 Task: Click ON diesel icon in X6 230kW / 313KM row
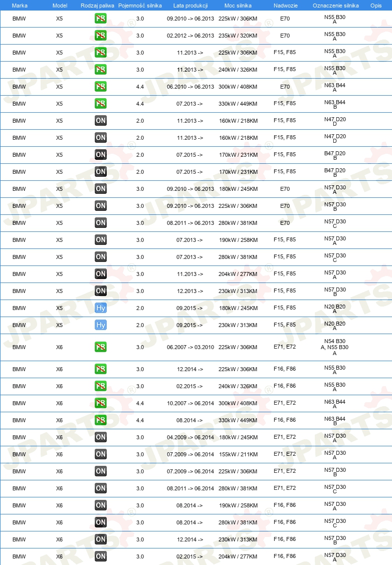[x=101, y=539]
